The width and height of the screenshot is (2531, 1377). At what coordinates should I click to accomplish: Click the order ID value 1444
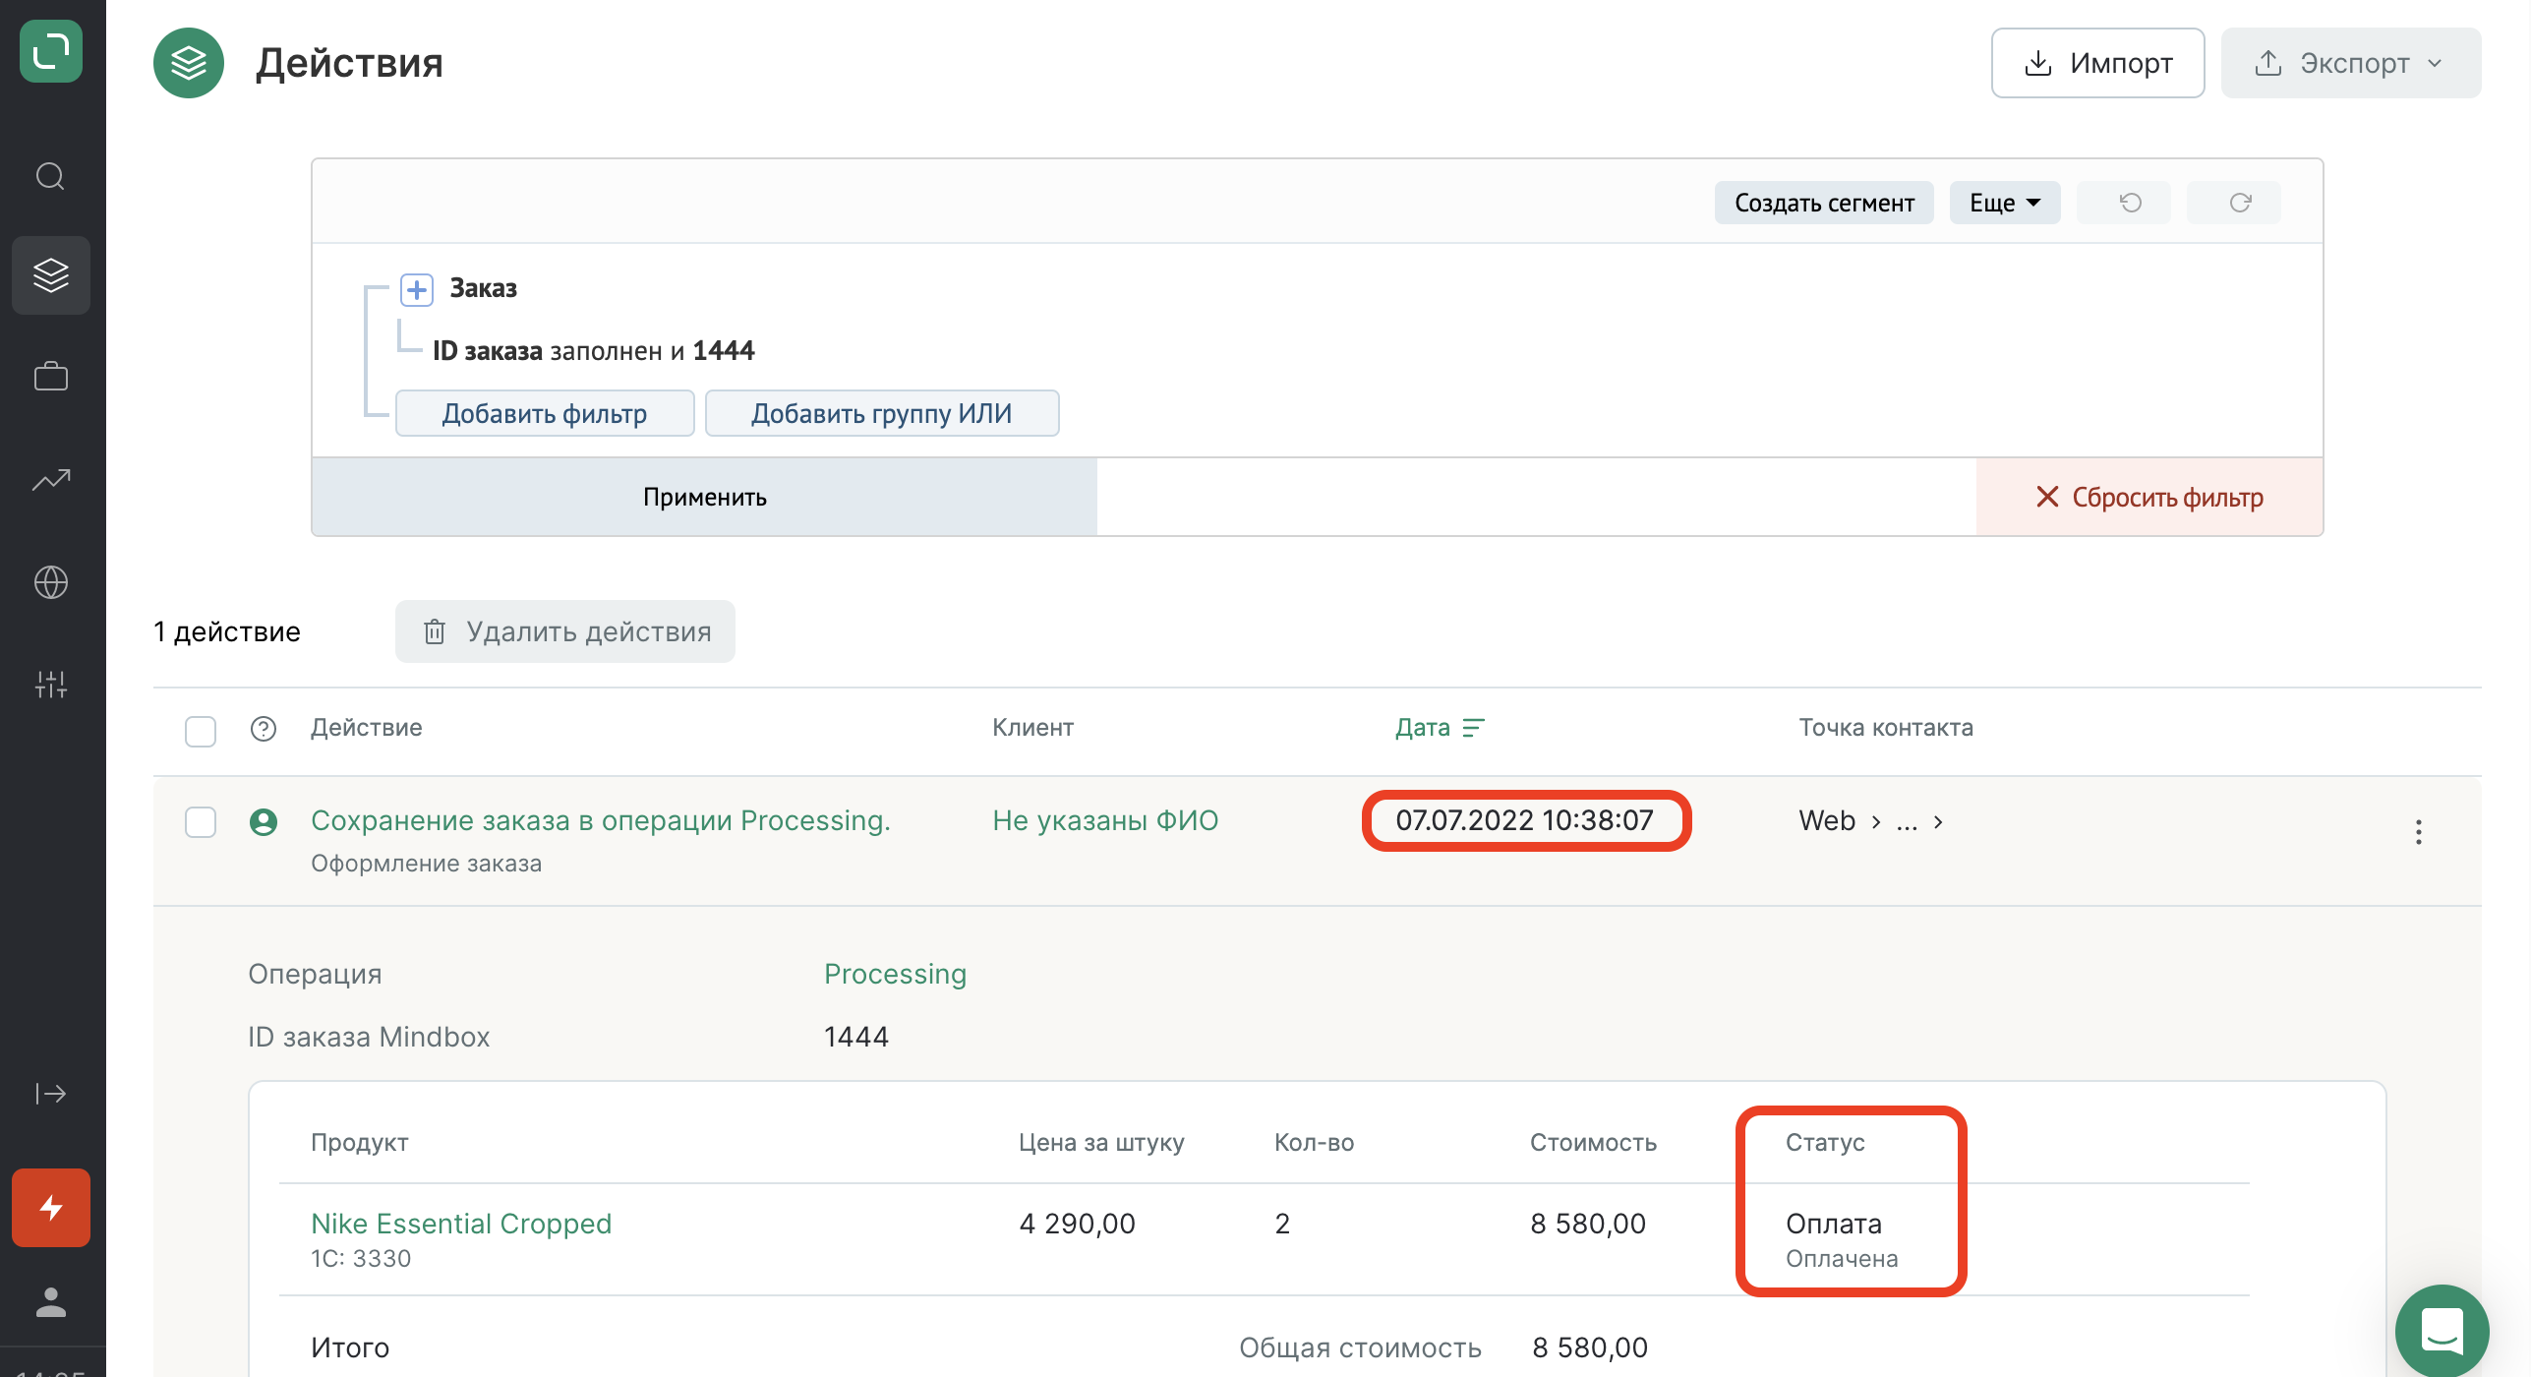pos(856,1037)
